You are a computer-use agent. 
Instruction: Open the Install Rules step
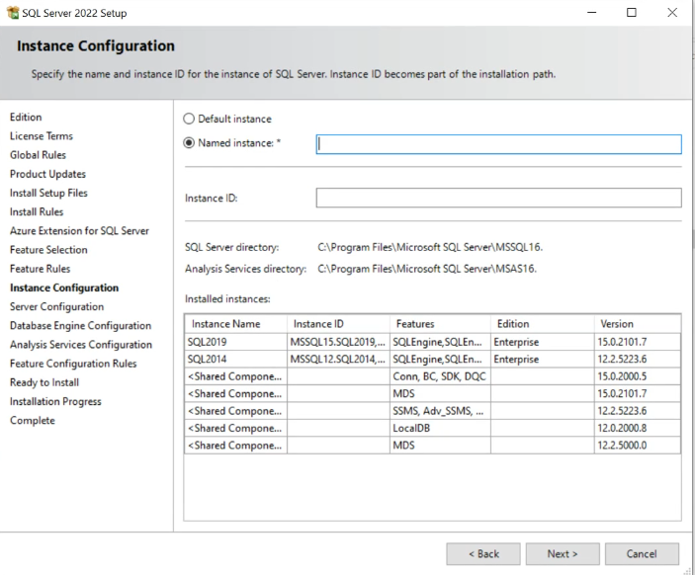37,211
